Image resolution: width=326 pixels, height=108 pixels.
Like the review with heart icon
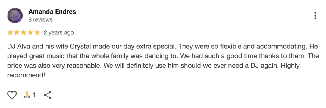click(12, 95)
